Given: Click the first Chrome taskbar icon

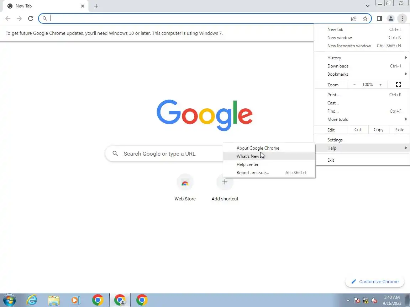Looking at the screenshot, I should tap(98, 300).
